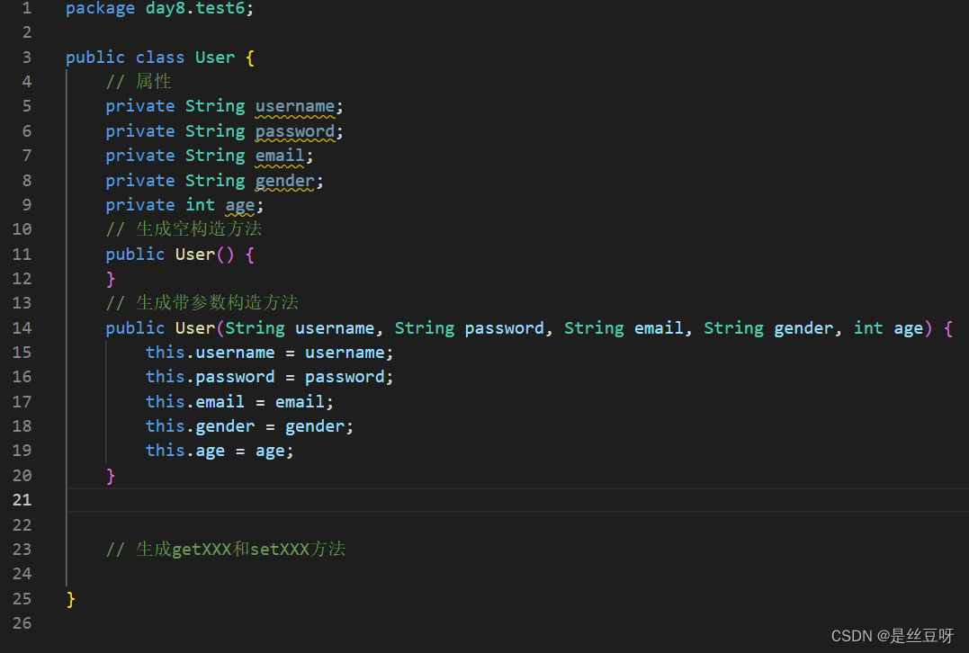The height and width of the screenshot is (653, 969).
Task: Click the closing brace on line 25
Action: [x=69, y=598]
